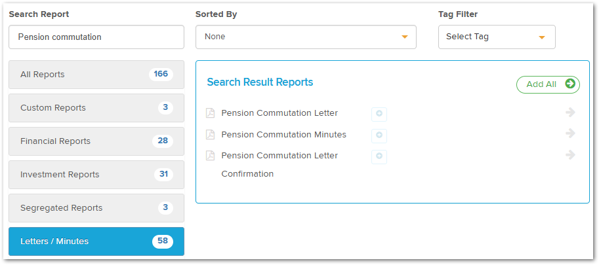This screenshot has width=599, height=265.
Task: Click plus icon beside Pension Commutation Letter Confirmation
Action: pyautogui.click(x=379, y=156)
